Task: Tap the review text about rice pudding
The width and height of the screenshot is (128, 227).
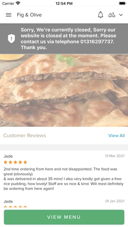Action: click(x=63, y=179)
